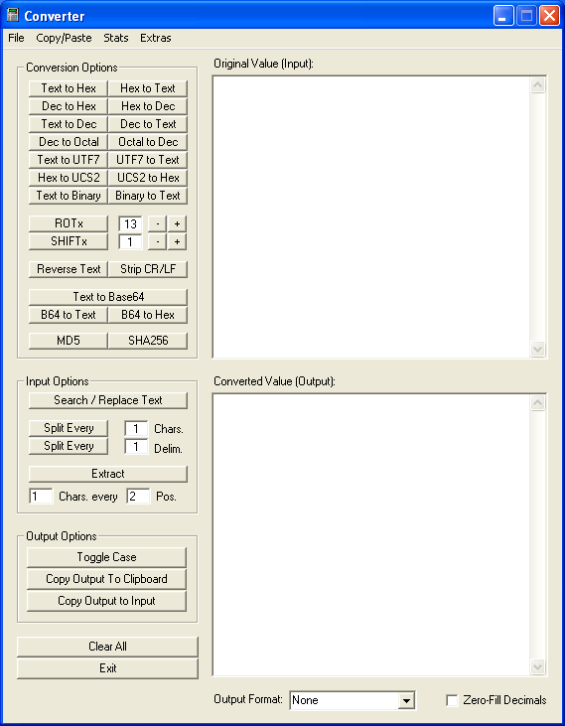Open the Extras menu
The image size is (565, 726).
(x=156, y=38)
